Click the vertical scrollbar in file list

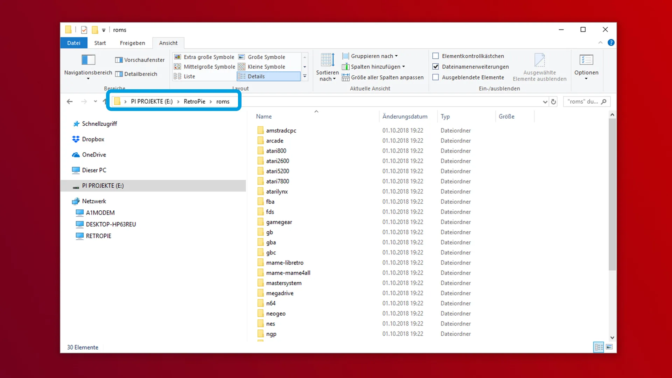tap(612, 194)
